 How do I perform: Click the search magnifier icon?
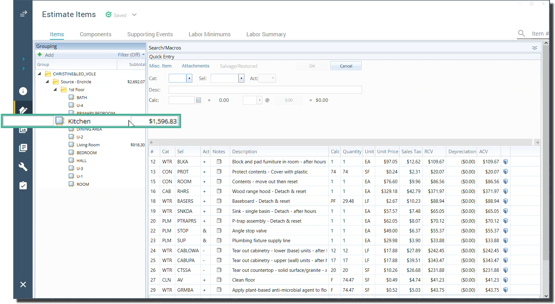[522, 33]
